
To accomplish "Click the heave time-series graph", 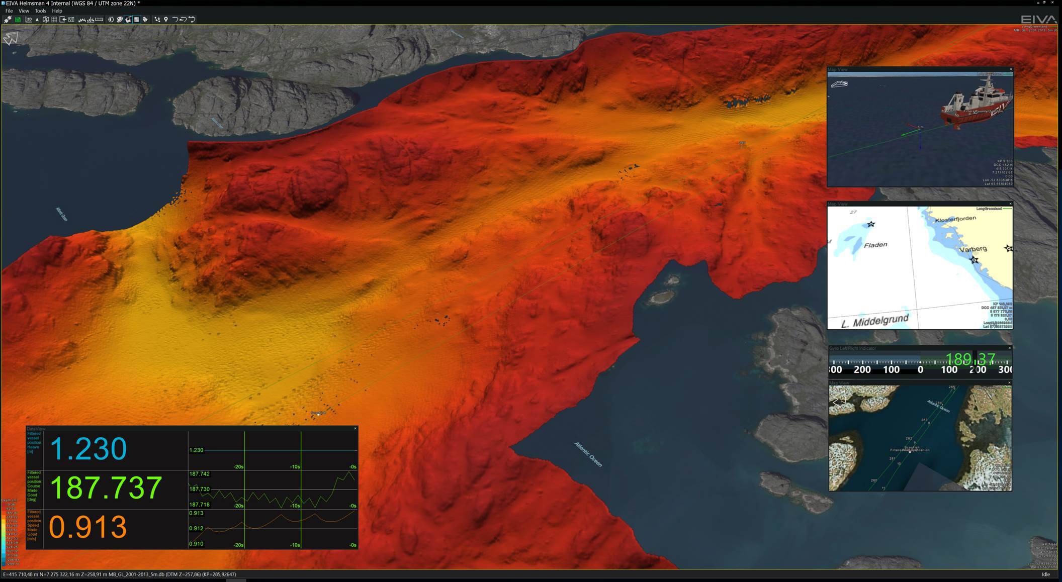I will [x=273, y=450].
